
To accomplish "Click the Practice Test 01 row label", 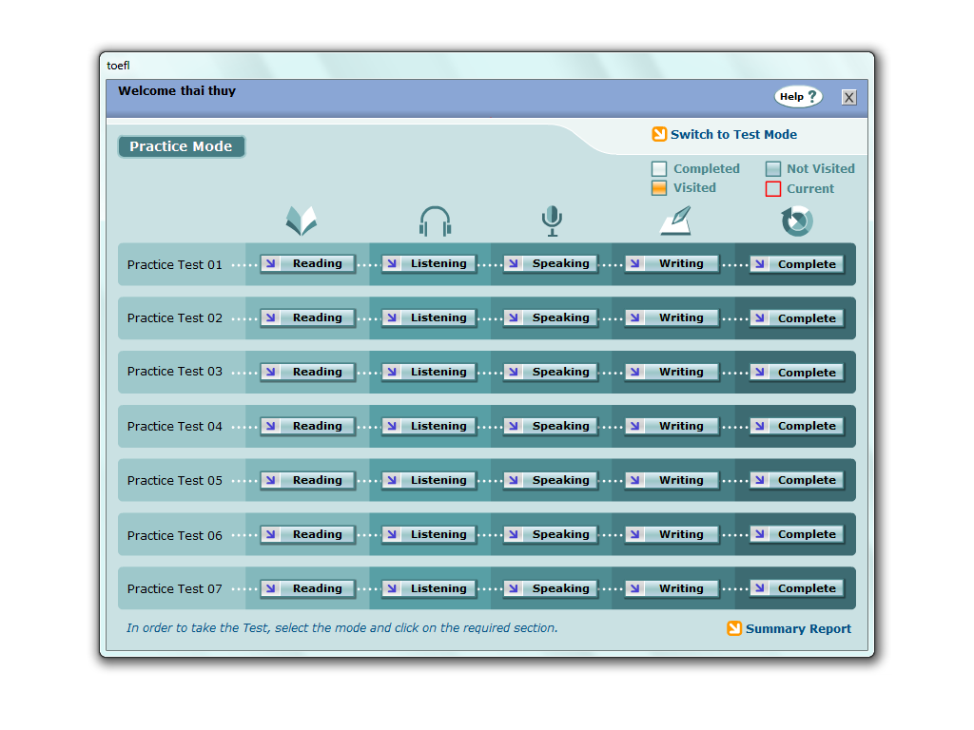I will [175, 265].
